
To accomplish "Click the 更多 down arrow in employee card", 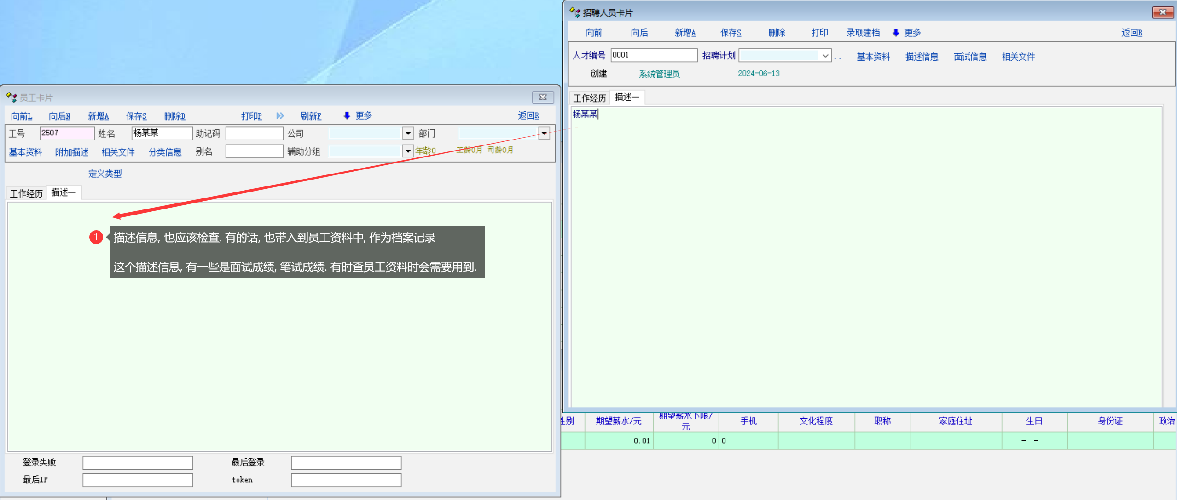I will tap(347, 116).
